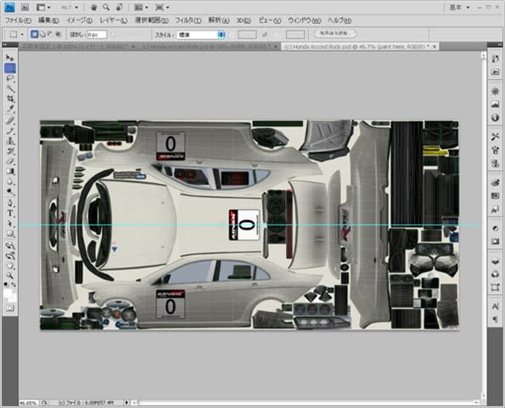Select the Crop tool
The height and width of the screenshot is (408, 505).
point(10,99)
